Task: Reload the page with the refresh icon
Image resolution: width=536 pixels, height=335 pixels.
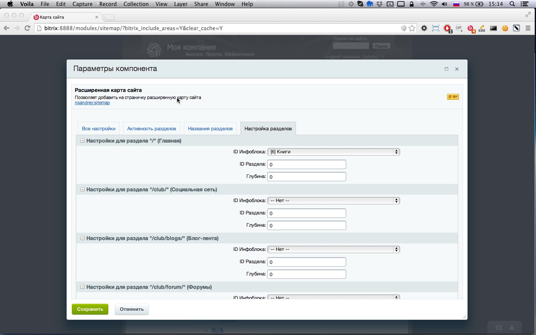Action: pyautogui.click(x=27, y=28)
